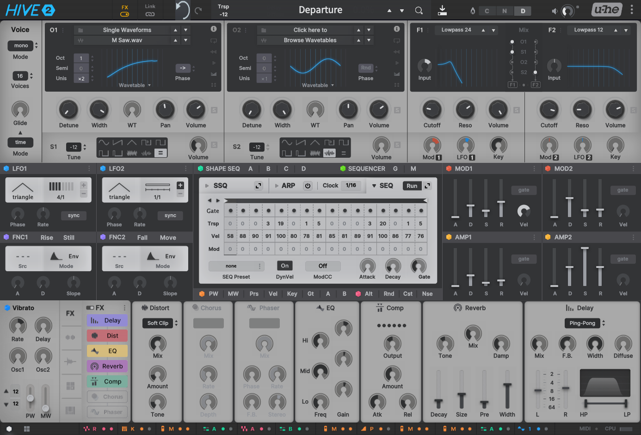Viewport: 641px width, 435px height.
Task: Click the hexagon icon in bottom-left status bar
Action: (x=9, y=429)
